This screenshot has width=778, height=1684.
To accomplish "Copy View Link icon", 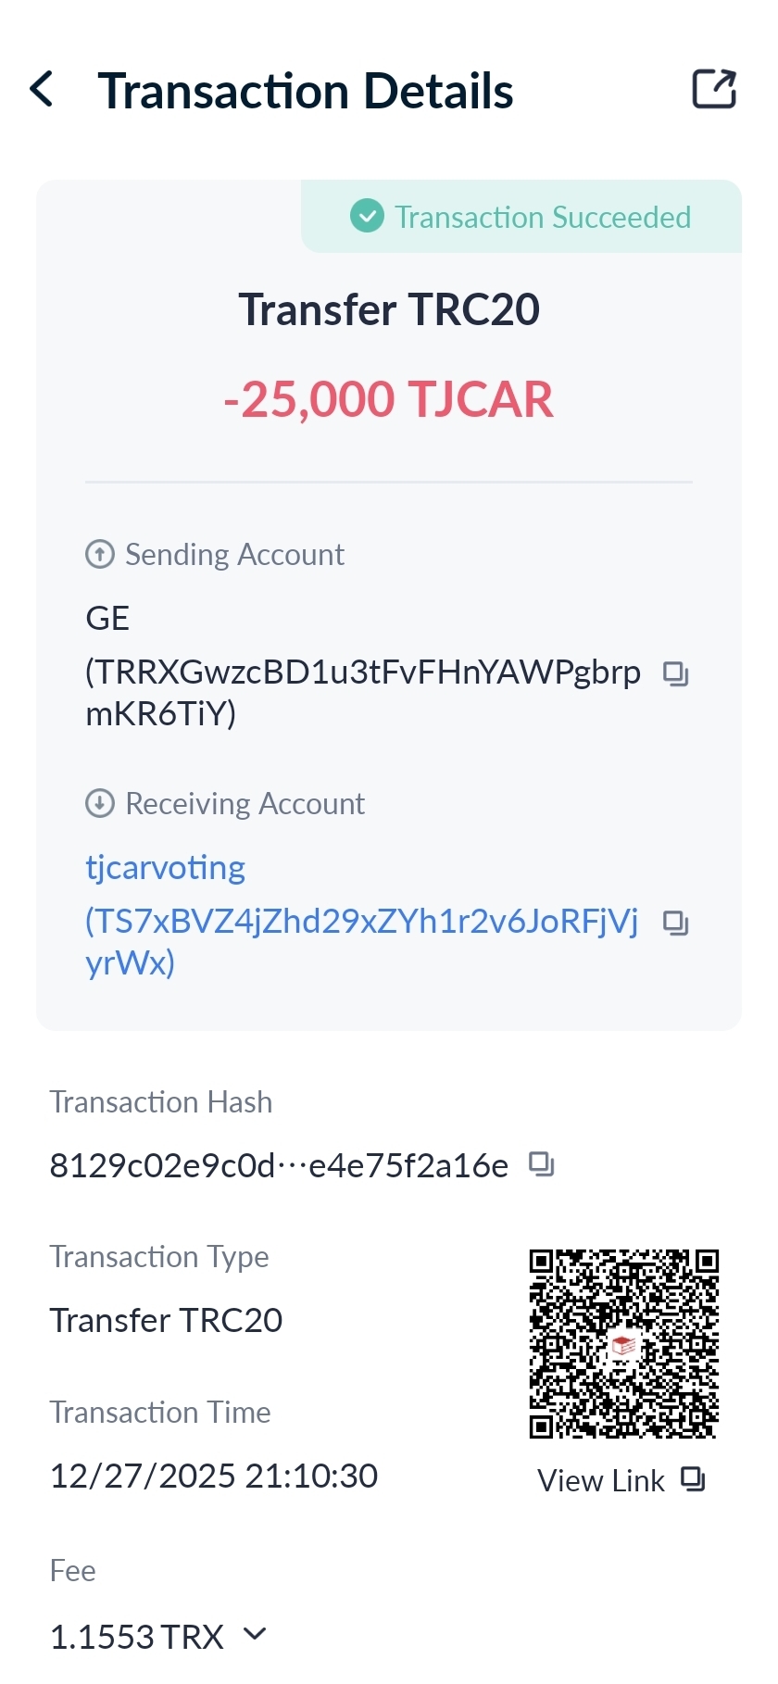I will (693, 1479).
